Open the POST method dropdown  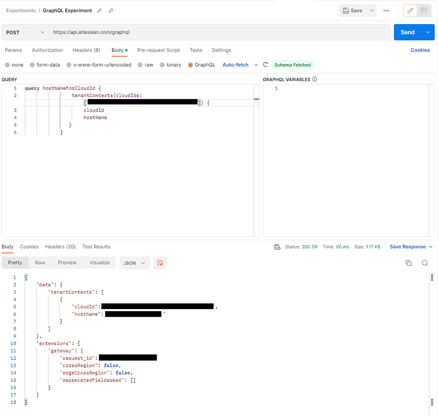click(25, 32)
